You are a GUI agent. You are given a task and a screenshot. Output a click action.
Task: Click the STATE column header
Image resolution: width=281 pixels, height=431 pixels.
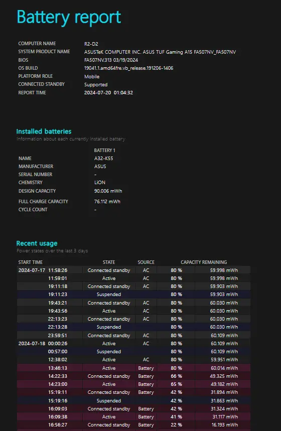[x=109, y=262]
